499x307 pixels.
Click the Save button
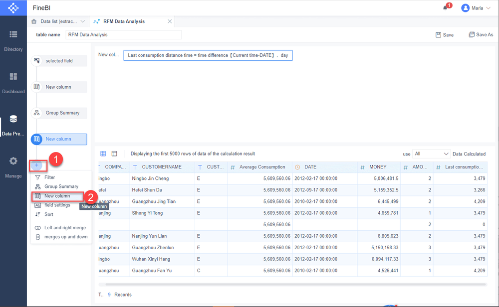(x=445, y=35)
